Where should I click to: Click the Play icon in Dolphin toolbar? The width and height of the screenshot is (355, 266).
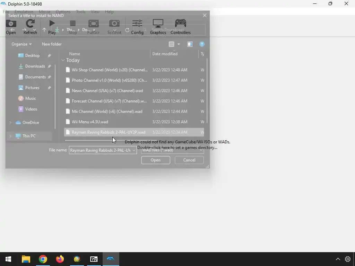52,23
